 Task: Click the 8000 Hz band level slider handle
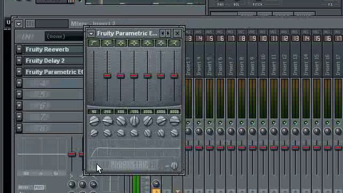coord(174,76)
